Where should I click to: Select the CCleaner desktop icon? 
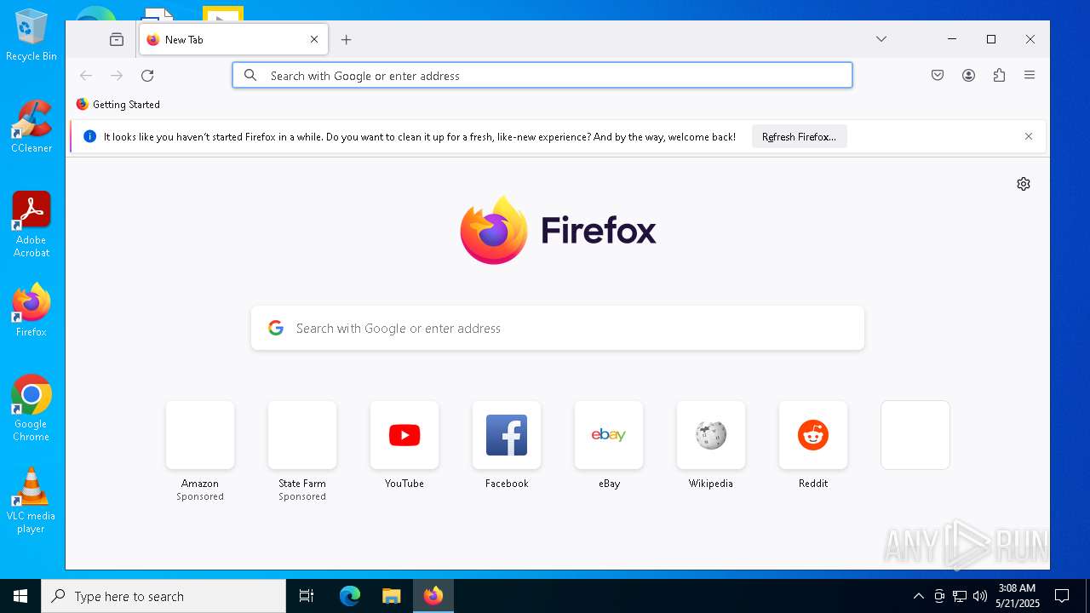pos(32,126)
